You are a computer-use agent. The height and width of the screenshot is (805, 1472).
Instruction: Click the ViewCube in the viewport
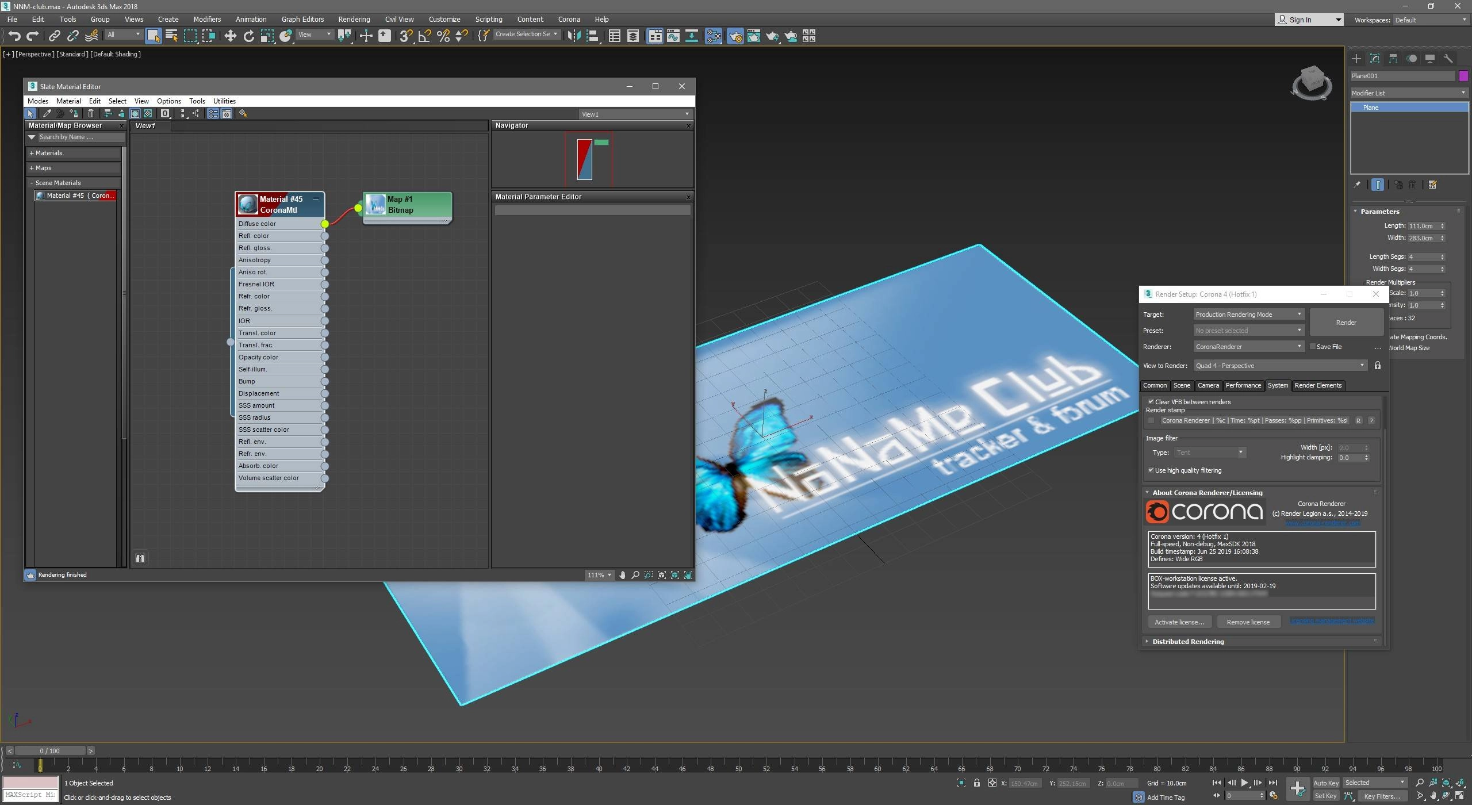[x=1312, y=83]
